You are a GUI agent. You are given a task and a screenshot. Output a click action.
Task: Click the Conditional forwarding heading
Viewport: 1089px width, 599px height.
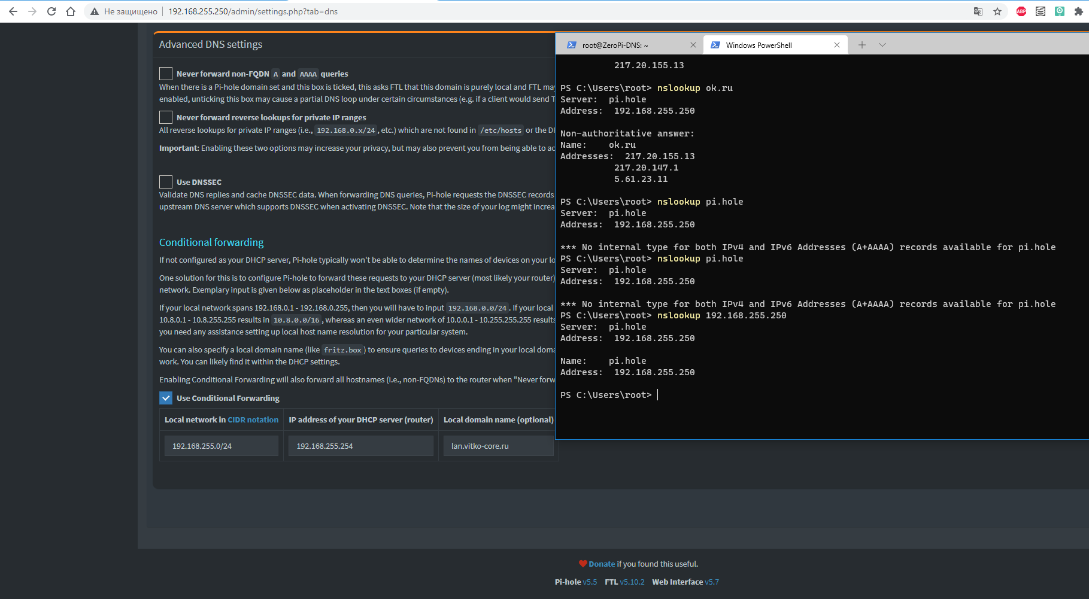211,242
